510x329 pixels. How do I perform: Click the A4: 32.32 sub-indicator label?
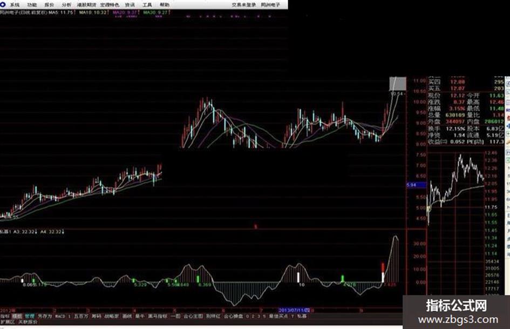[52, 232]
